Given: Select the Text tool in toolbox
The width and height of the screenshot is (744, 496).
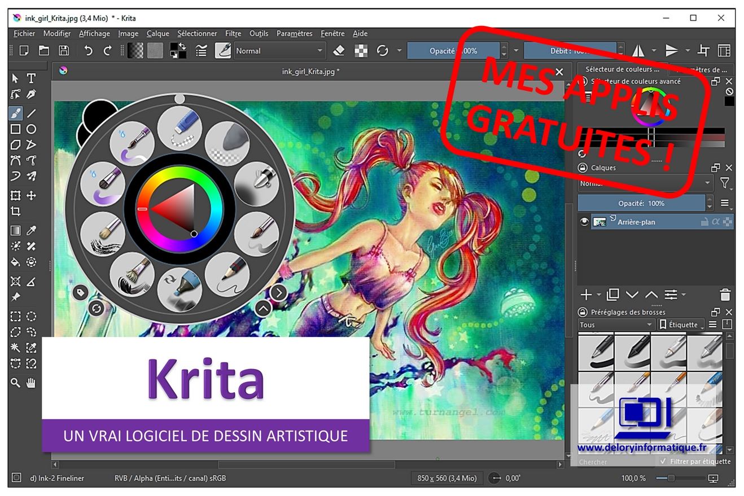Looking at the screenshot, I should [31, 78].
